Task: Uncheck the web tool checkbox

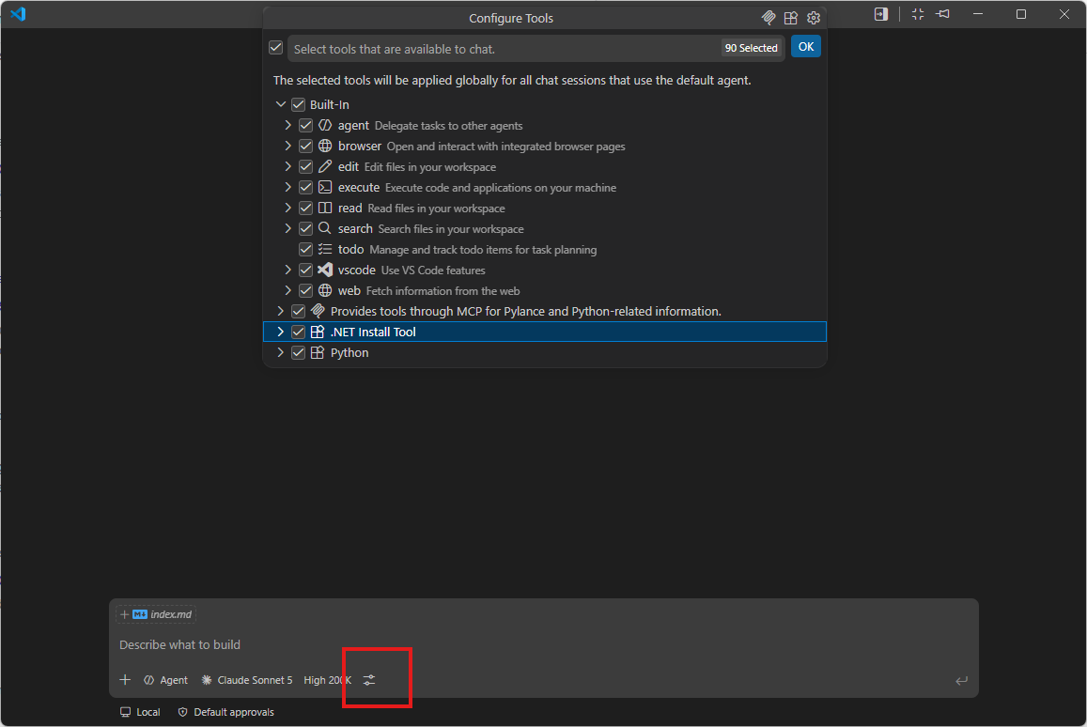Action: tap(305, 290)
